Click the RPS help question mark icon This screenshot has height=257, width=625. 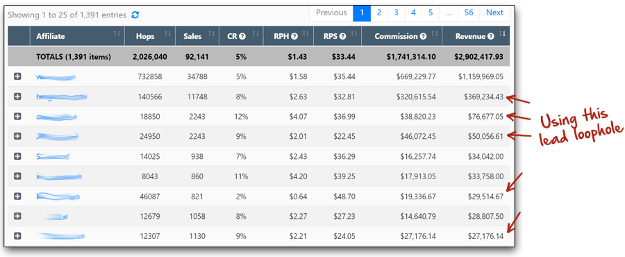pyautogui.click(x=342, y=36)
